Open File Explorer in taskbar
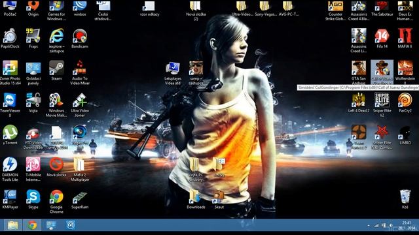 click(x=12, y=225)
